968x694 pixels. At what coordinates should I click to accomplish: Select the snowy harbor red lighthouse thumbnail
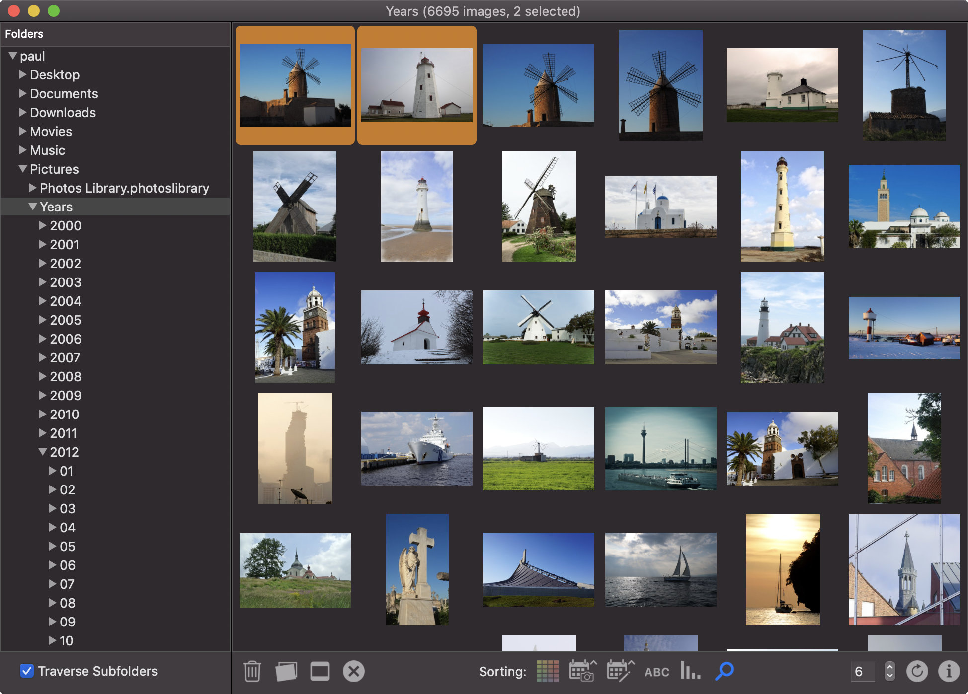click(904, 328)
